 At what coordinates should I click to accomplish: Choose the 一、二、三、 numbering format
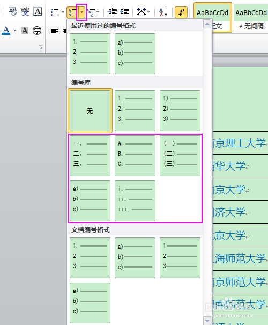(x=90, y=156)
